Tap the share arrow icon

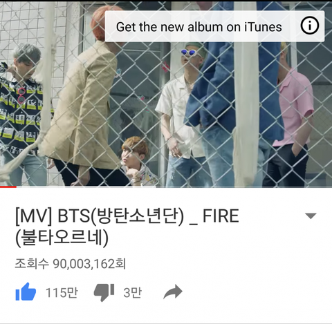click(x=173, y=292)
